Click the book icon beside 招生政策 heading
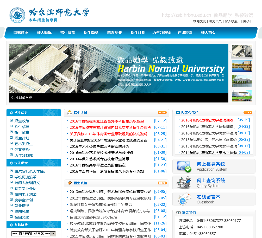Screen dimensions: 262x238 (70, 183)
